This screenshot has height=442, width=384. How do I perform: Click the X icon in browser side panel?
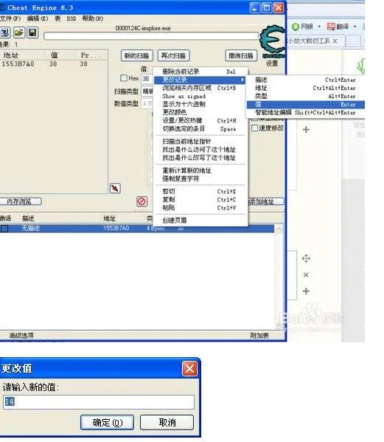point(306,274)
